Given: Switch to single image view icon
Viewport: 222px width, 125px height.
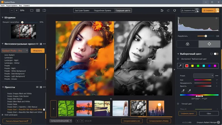Looking at the screenshot, I should [x=32, y=10].
